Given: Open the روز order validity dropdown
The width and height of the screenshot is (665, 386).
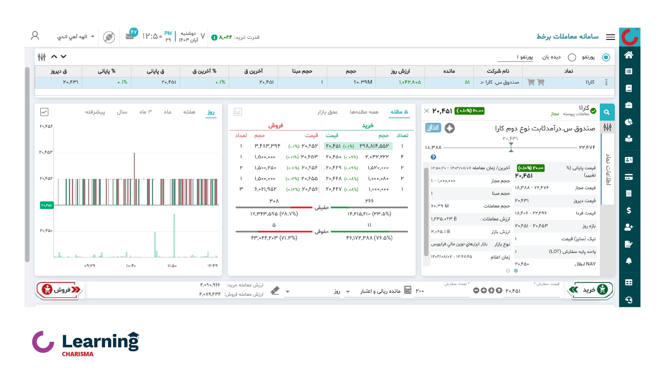Looking at the screenshot, I should (x=313, y=291).
